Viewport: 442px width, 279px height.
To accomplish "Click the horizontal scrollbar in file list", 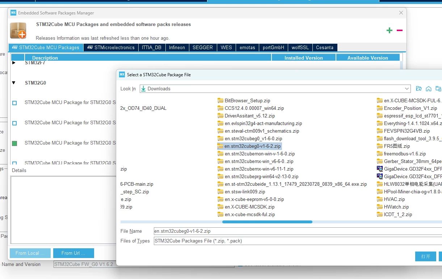I will pyautogui.click(x=267, y=222).
